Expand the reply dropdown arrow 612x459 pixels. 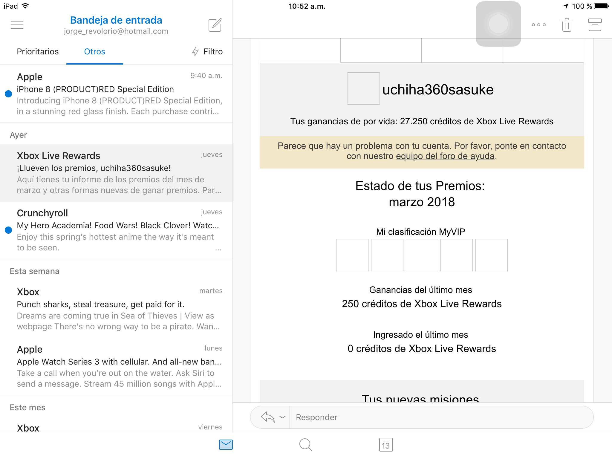point(281,417)
